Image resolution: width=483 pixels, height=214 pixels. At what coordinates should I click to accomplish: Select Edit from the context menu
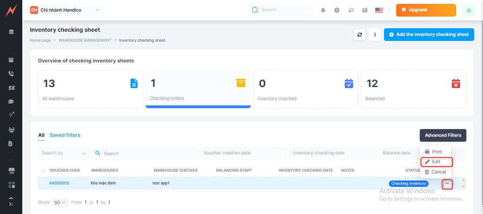436,162
